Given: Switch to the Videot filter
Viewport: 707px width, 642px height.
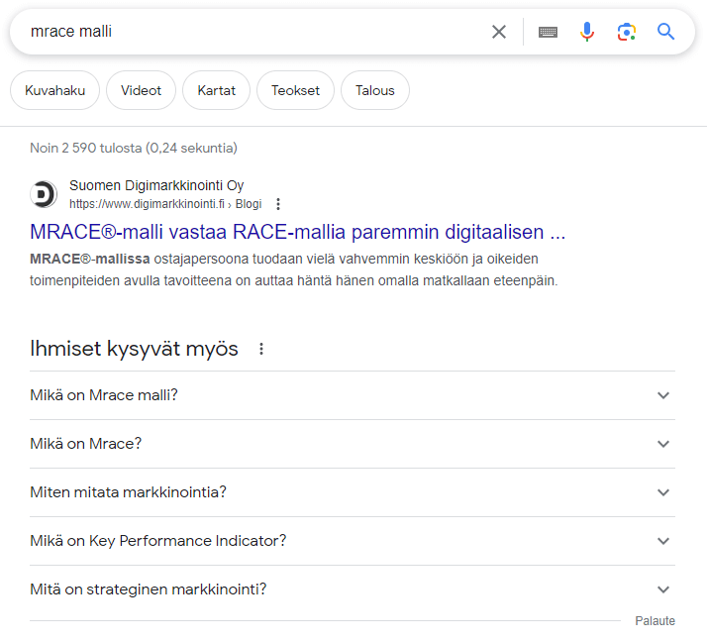Looking at the screenshot, I should [142, 90].
